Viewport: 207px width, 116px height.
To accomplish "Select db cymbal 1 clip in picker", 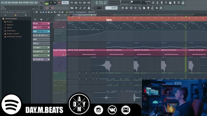I will point(41,47).
